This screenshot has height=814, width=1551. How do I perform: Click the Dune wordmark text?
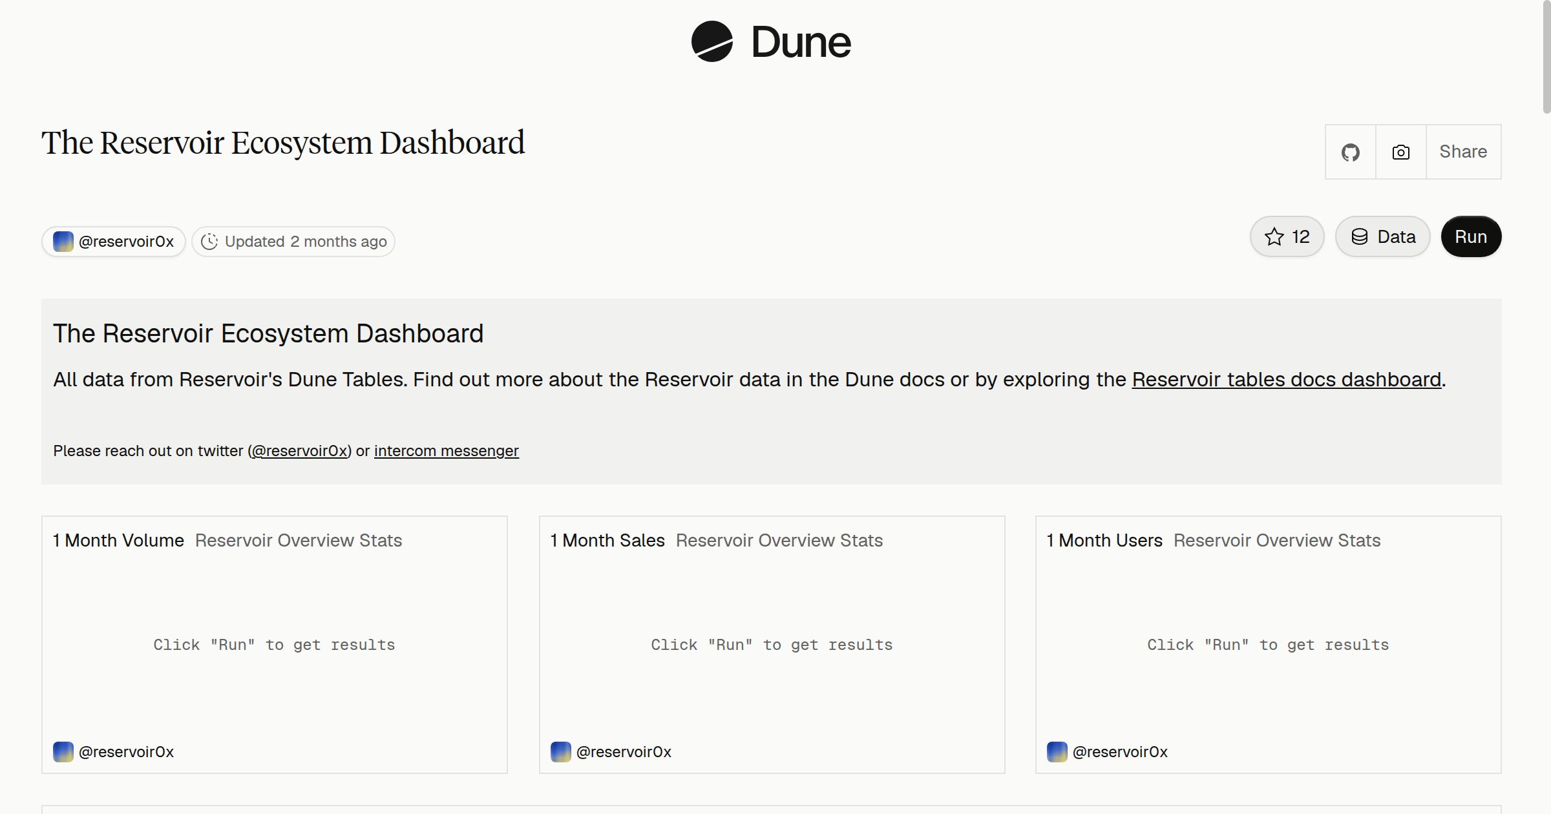pyautogui.click(x=801, y=43)
